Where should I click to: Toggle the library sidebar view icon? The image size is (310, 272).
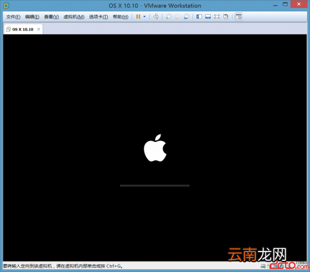coord(199,17)
